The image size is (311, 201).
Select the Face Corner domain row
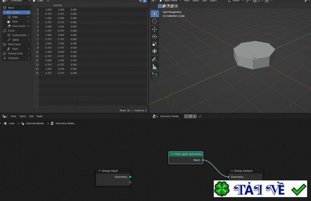click(19, 26)
